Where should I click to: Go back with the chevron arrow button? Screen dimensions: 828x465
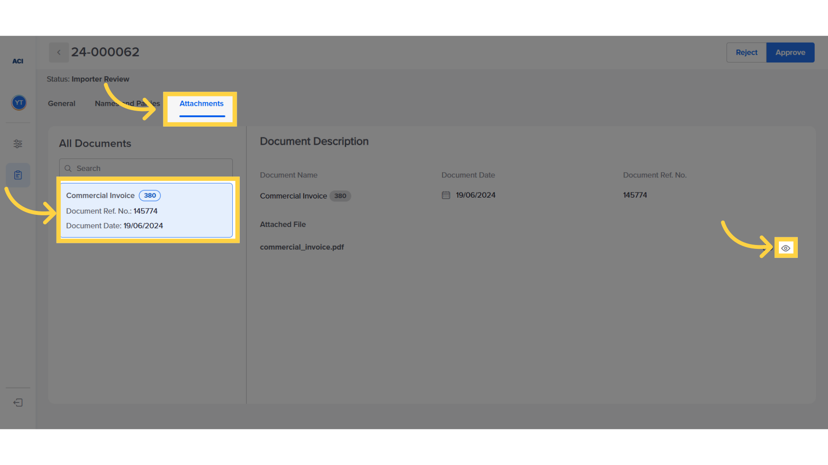tap(59, 53)
